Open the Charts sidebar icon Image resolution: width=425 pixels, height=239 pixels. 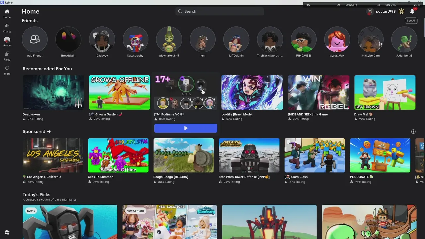7,26
